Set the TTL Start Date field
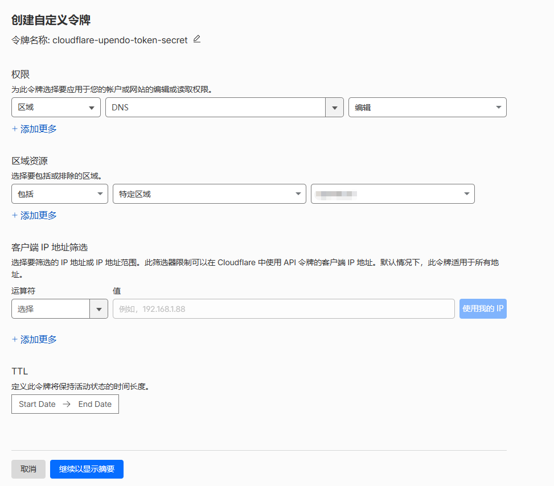The image size is (554, 486). point(37,404)
